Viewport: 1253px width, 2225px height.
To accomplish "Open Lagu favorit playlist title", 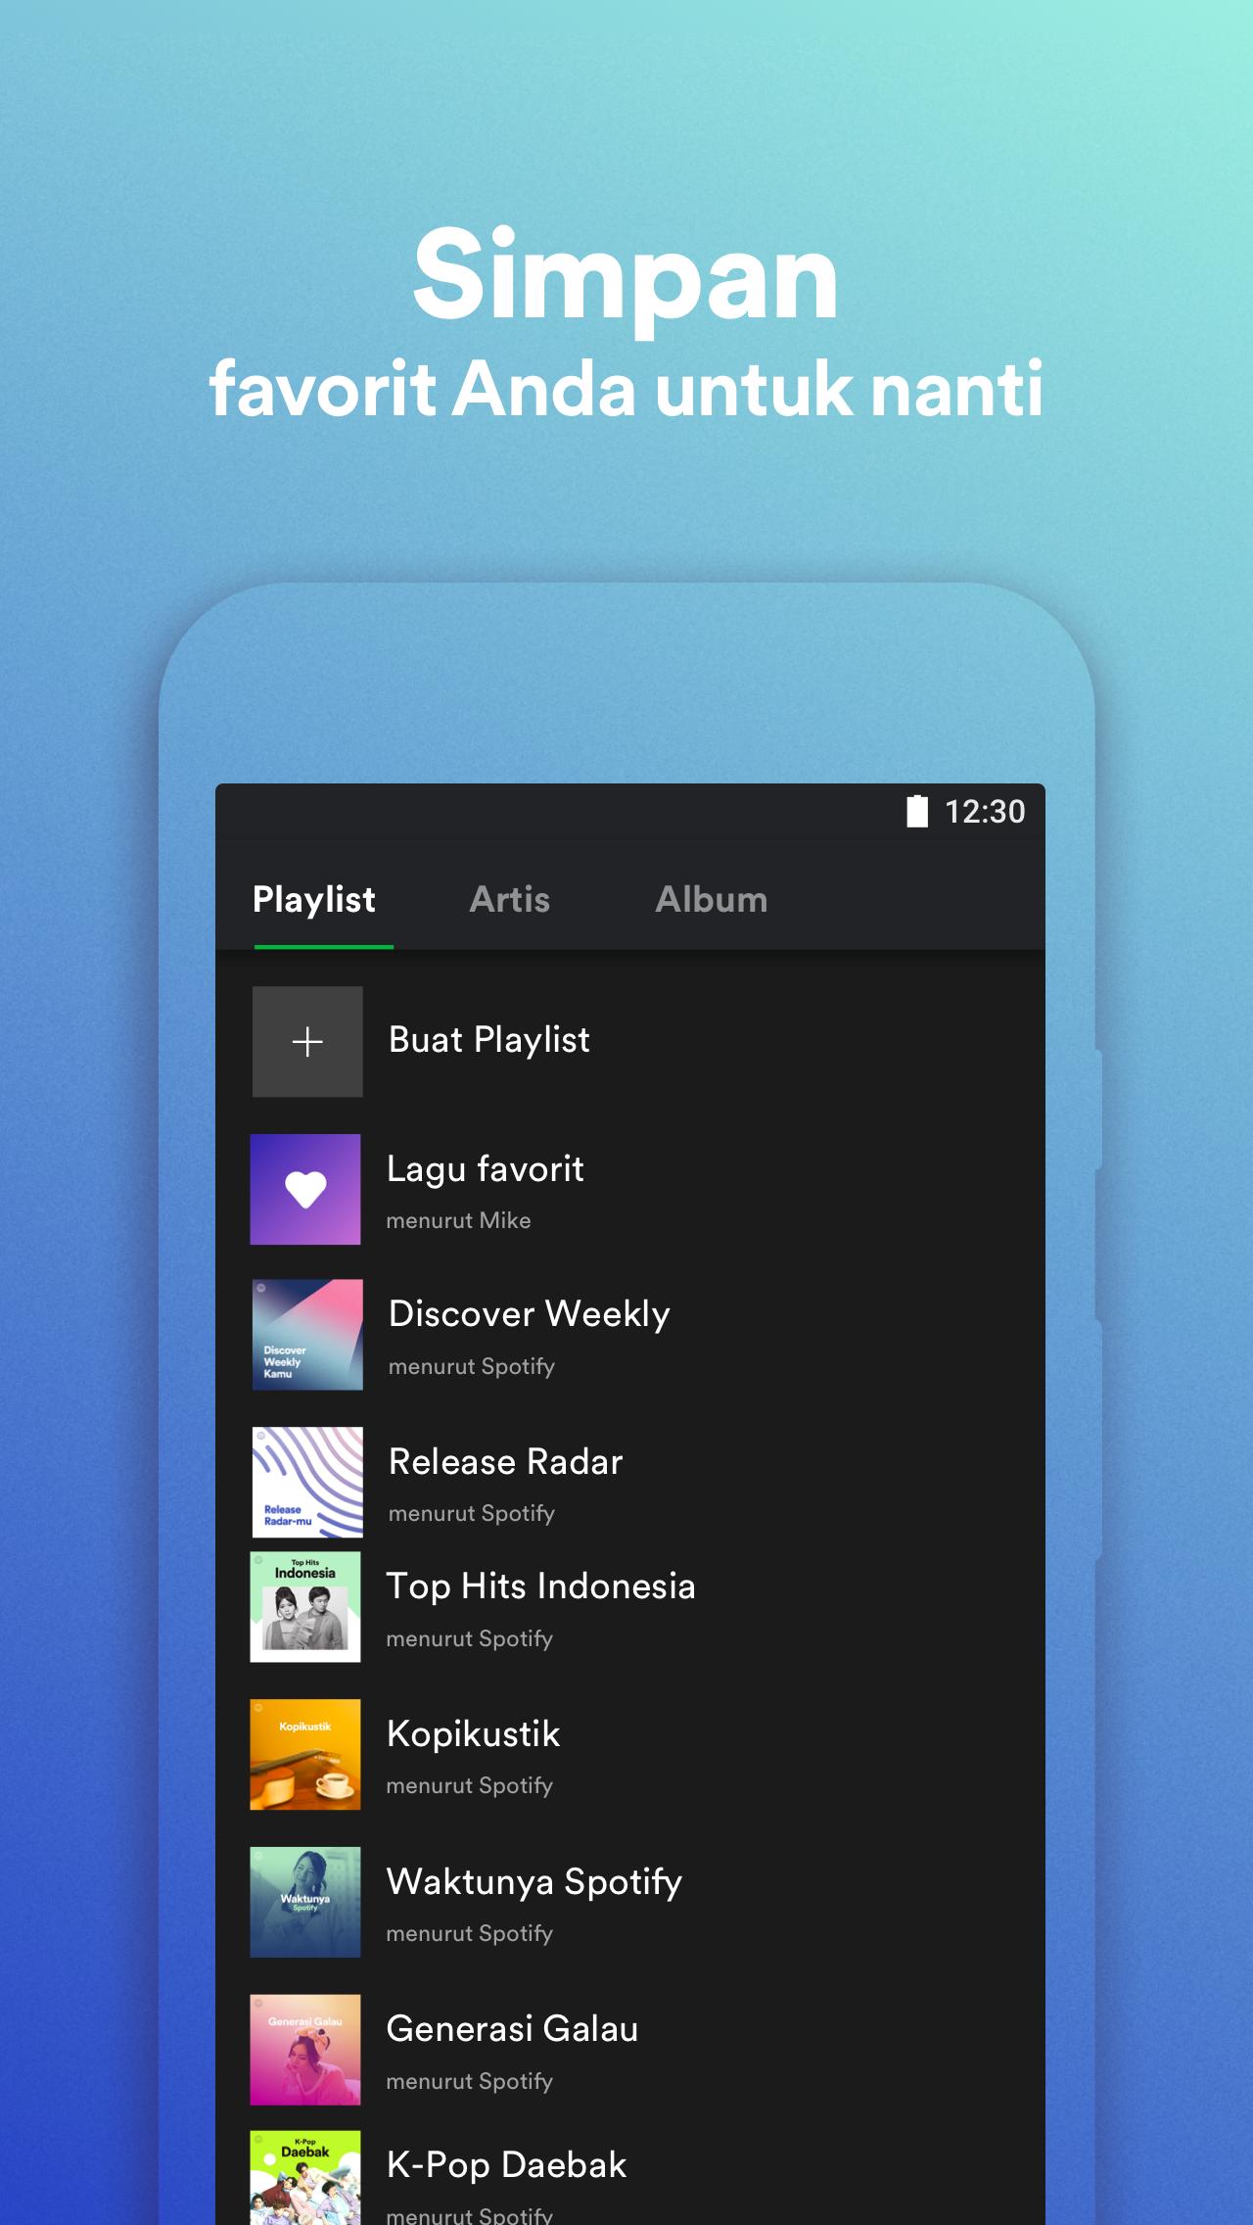I will click(486, 1169).
